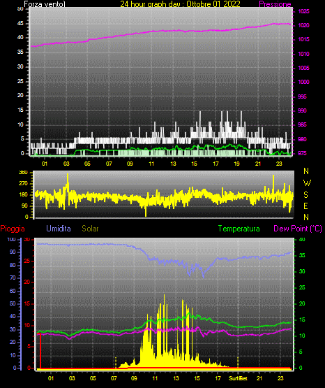Click the "990" pressure axis value
325x388 pixels.
(302, 110)
